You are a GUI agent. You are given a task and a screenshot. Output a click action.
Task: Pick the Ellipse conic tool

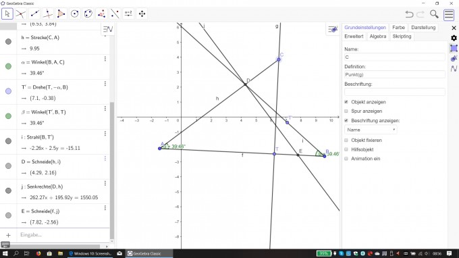click(x=88, y=14)
